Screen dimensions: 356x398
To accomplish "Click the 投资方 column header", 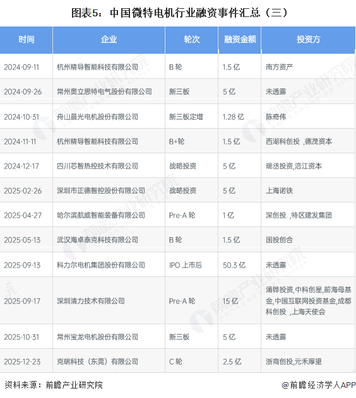I will (x=308, y=40).
